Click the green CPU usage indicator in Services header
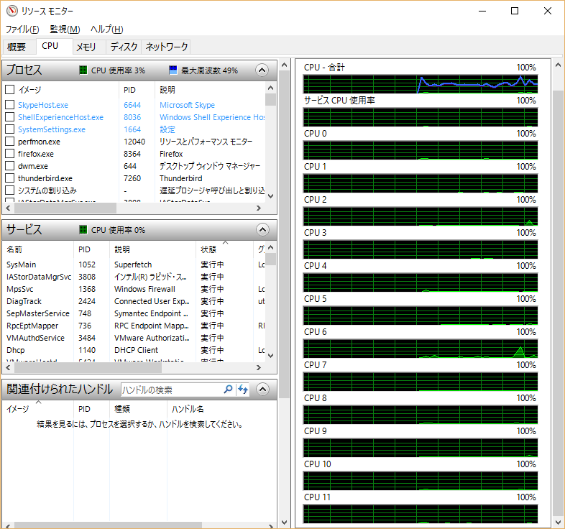This screenshot has height=529, width=565. (x=83, y=229)
